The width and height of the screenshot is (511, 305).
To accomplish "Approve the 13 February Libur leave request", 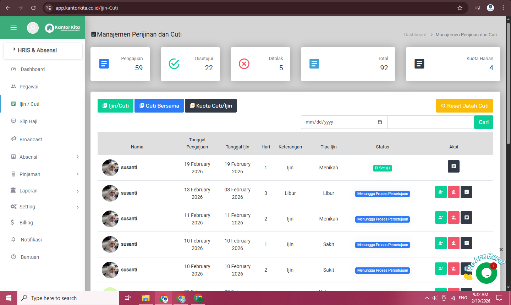I will [441, 192].
